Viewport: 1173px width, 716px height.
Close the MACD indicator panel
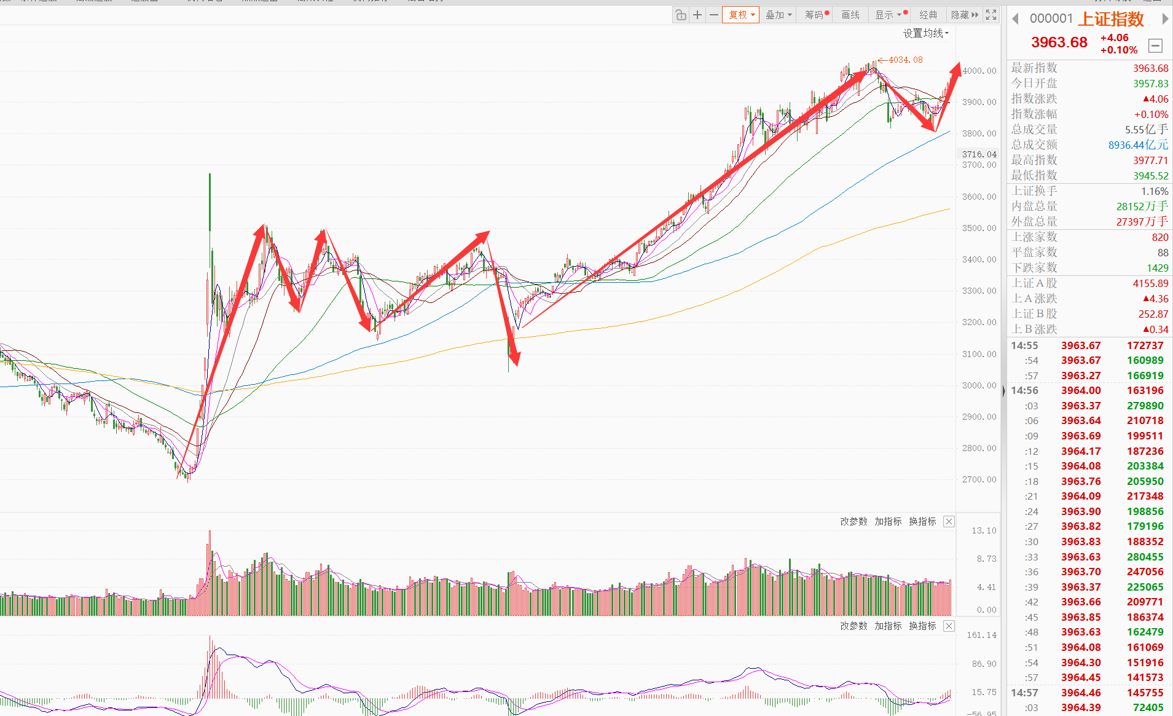pyautogui.click(x=949, y=626)
